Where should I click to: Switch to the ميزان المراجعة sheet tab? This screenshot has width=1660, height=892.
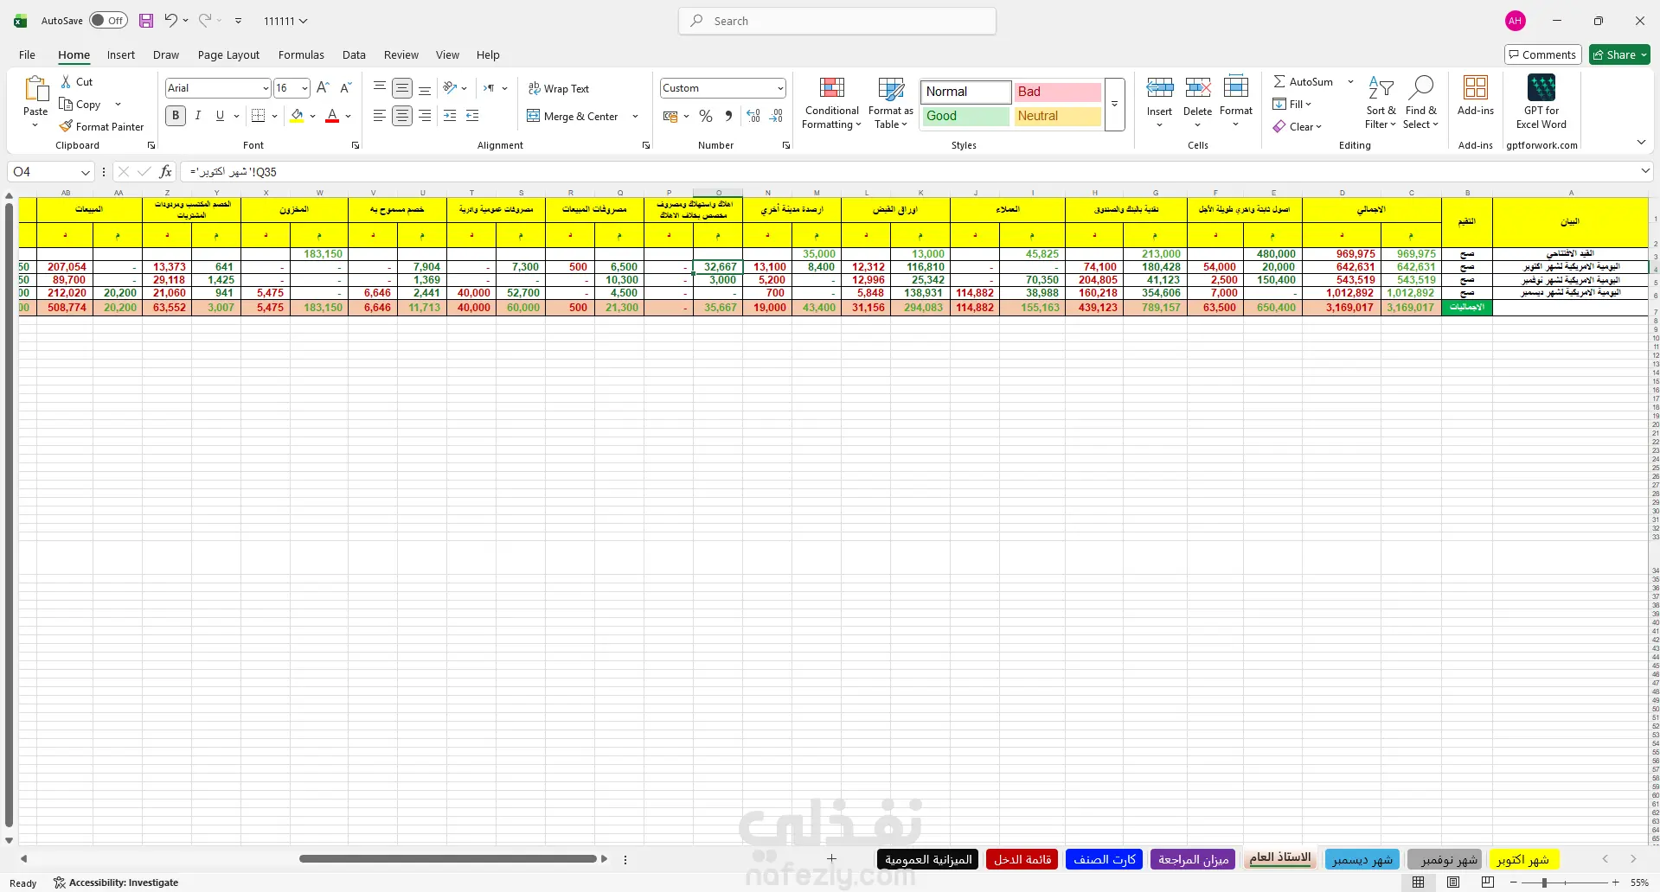[x=1194, y=859]
